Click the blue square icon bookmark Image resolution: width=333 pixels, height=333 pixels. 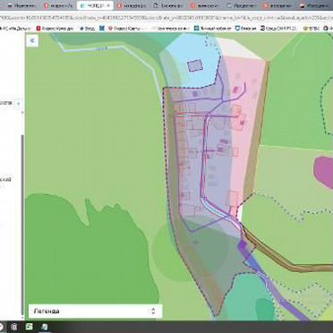(x=102, y=29)
